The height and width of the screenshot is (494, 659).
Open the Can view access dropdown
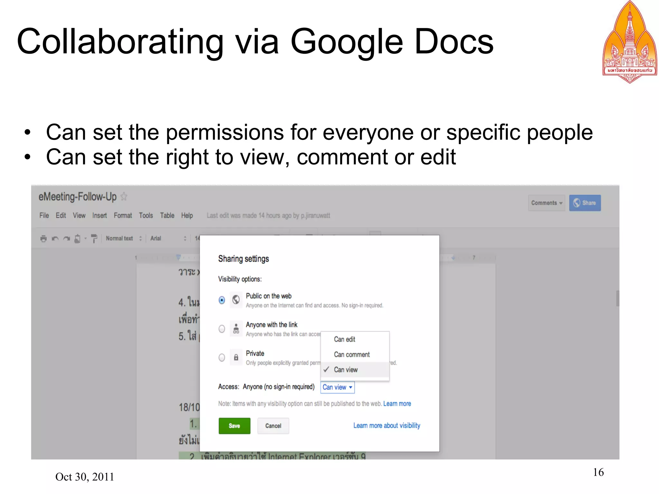coord(338,387)
